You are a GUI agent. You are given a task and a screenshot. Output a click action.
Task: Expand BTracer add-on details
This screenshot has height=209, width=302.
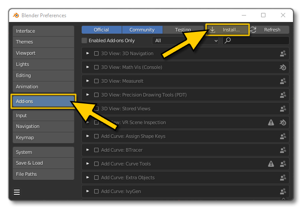click(88, 150)
